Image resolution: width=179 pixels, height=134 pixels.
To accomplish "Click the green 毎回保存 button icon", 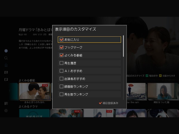I will (147, 76).
